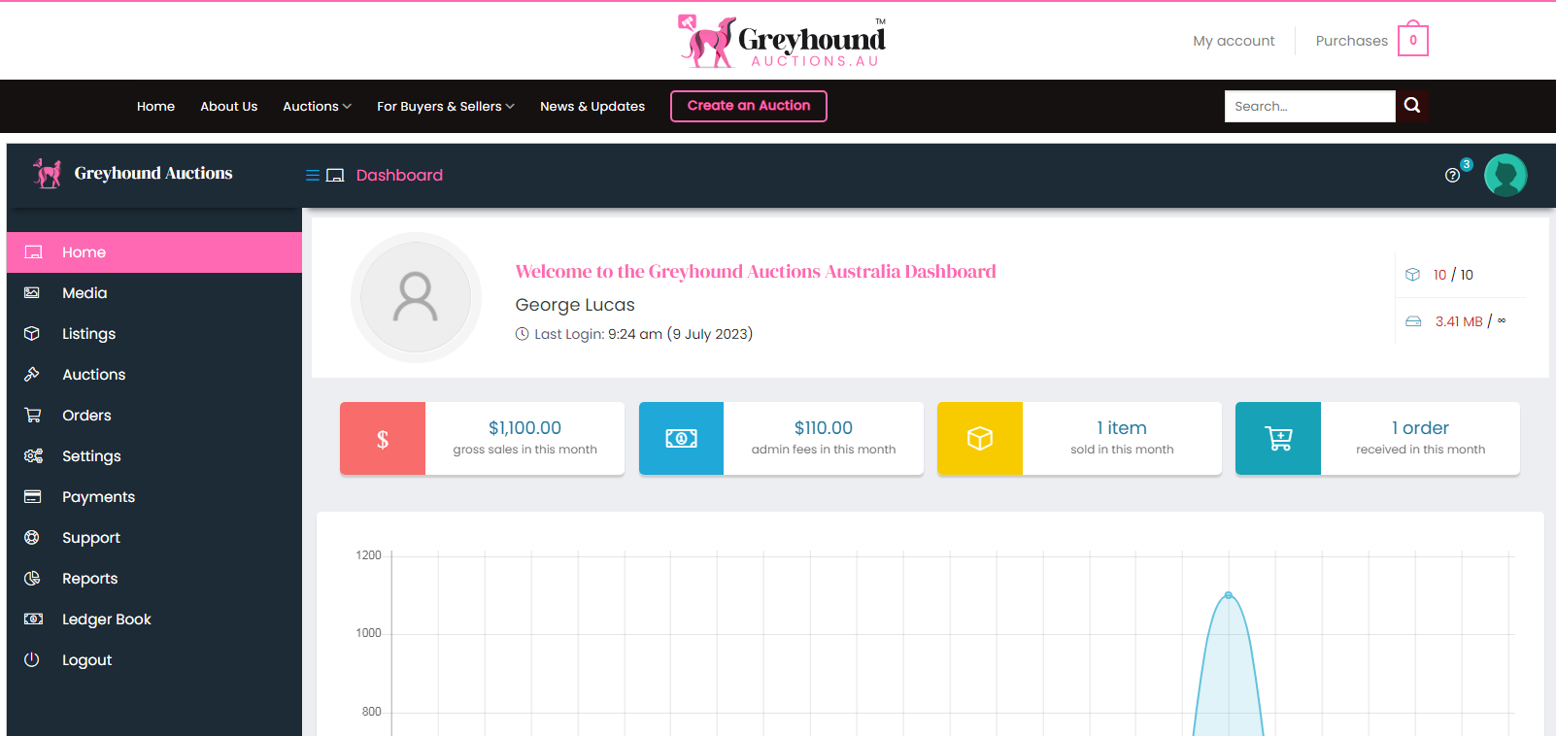
Task: Open Media in the sidebar
Action: (154, 293)
